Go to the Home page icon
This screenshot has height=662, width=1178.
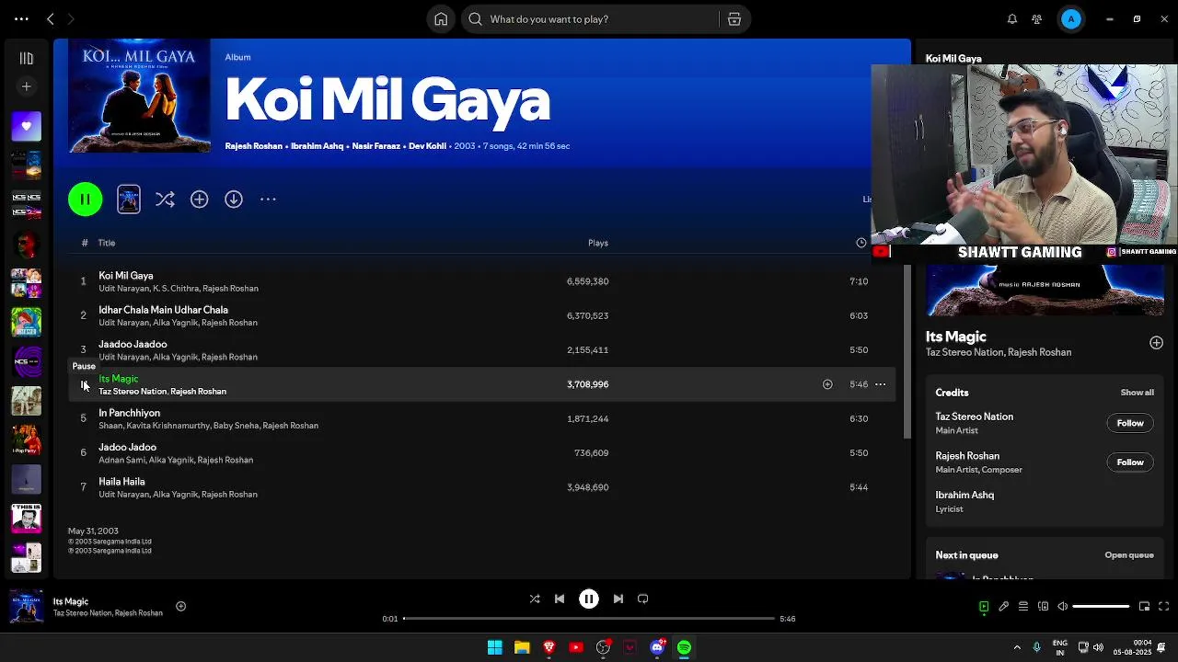point(441,18)
